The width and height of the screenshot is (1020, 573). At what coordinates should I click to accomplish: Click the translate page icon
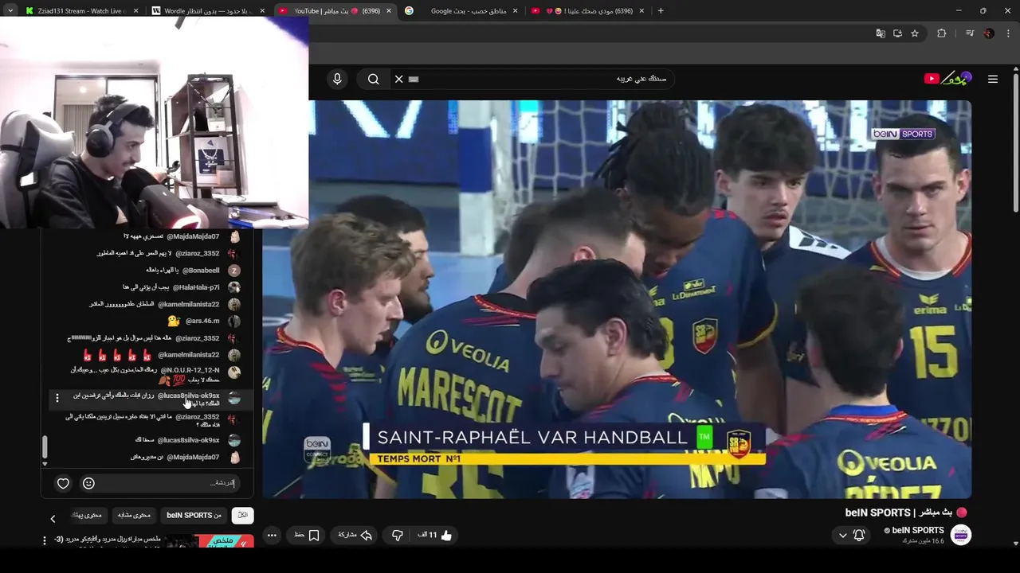tap(881, 33)
